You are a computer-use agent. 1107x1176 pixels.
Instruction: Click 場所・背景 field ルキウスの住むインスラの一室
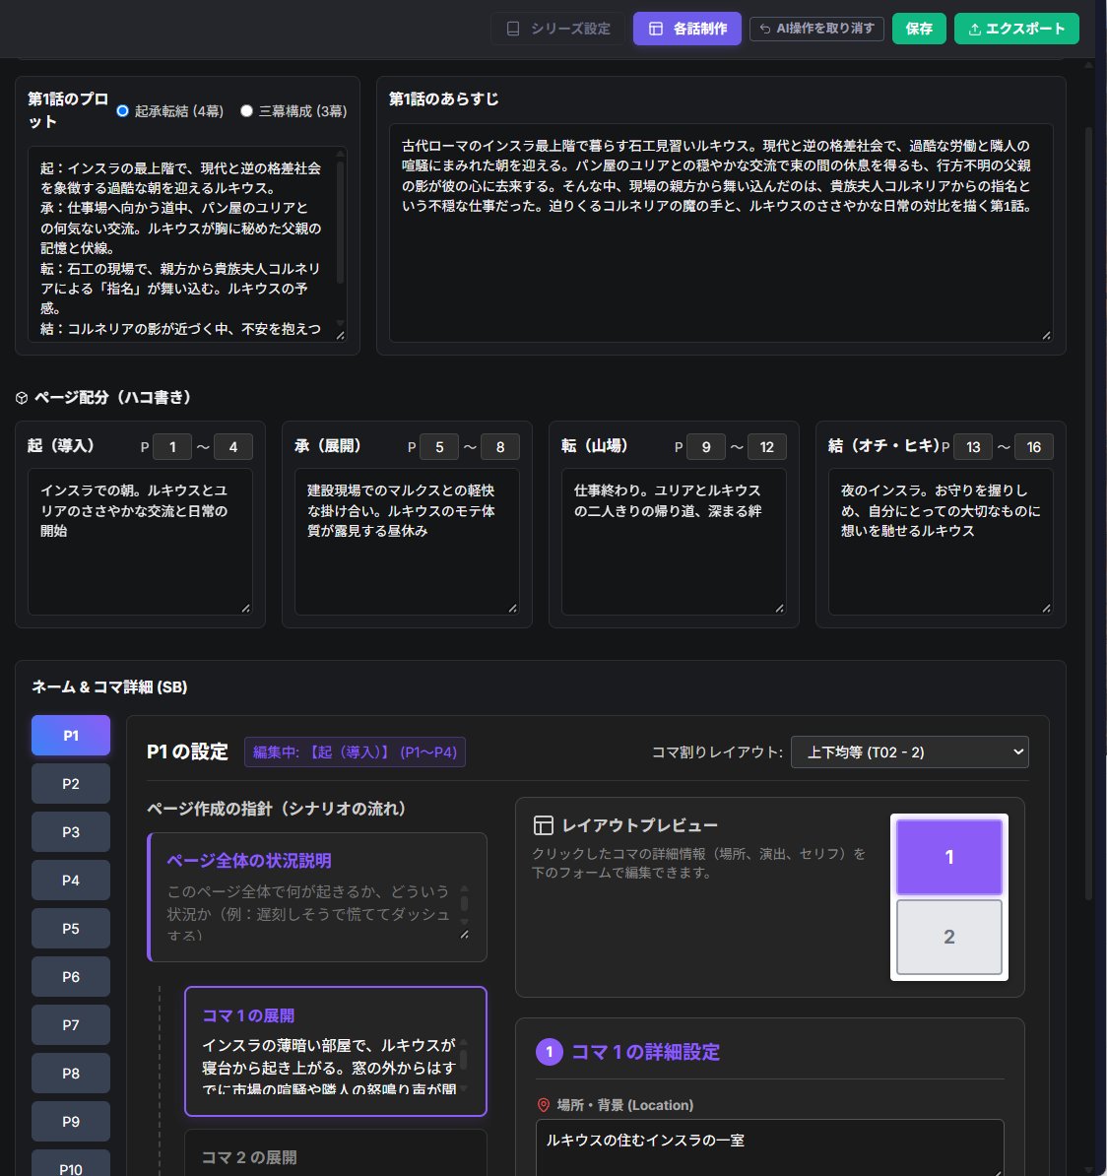tap(769, 1147)
